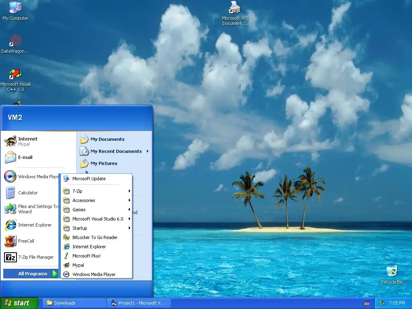The width and height of the screenshot is (412, 309).
Task: Click the FreeCell card game icon
Action: coord(10,241)
